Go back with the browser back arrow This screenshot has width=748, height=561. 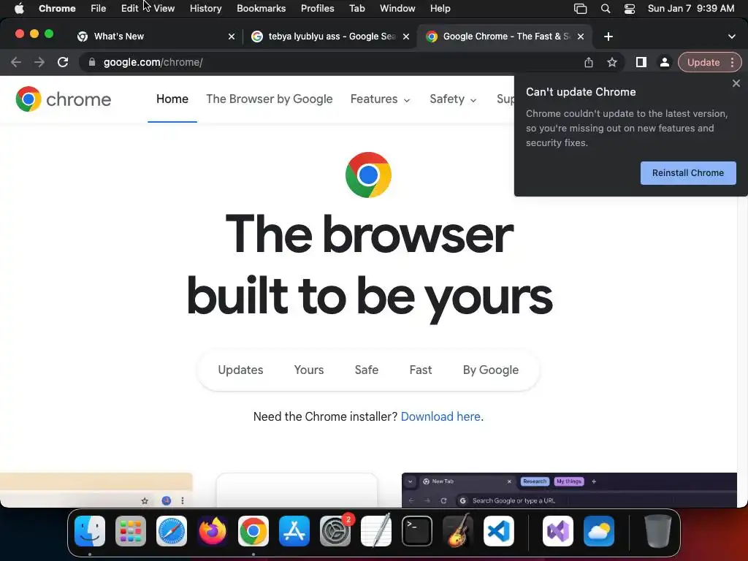coord(16,62)
